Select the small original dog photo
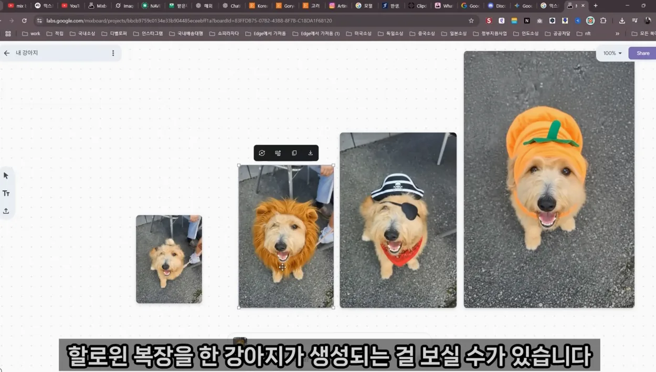656x372 pixels. click(x=169, y=259)
